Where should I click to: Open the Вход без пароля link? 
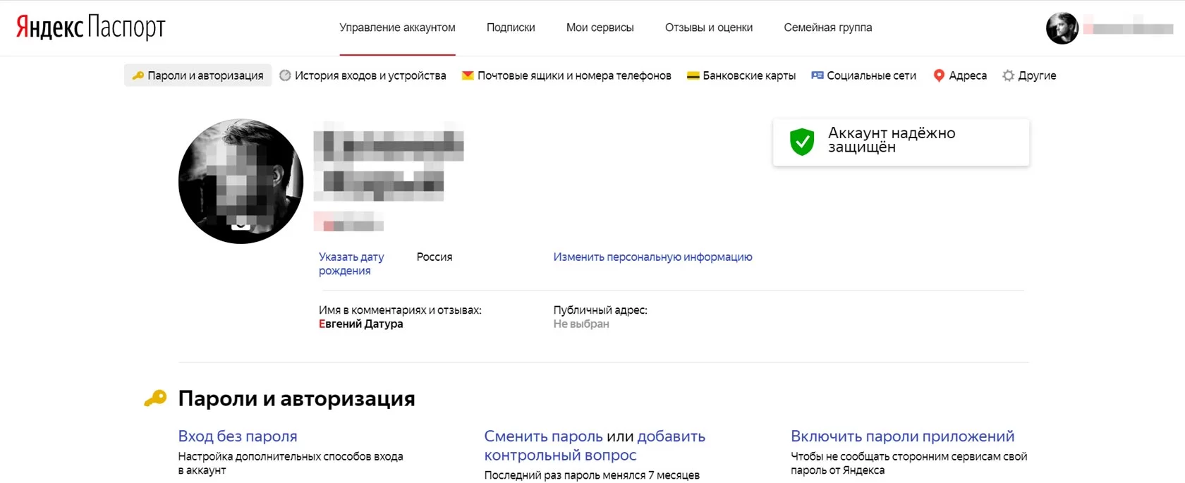click(238, 436)
